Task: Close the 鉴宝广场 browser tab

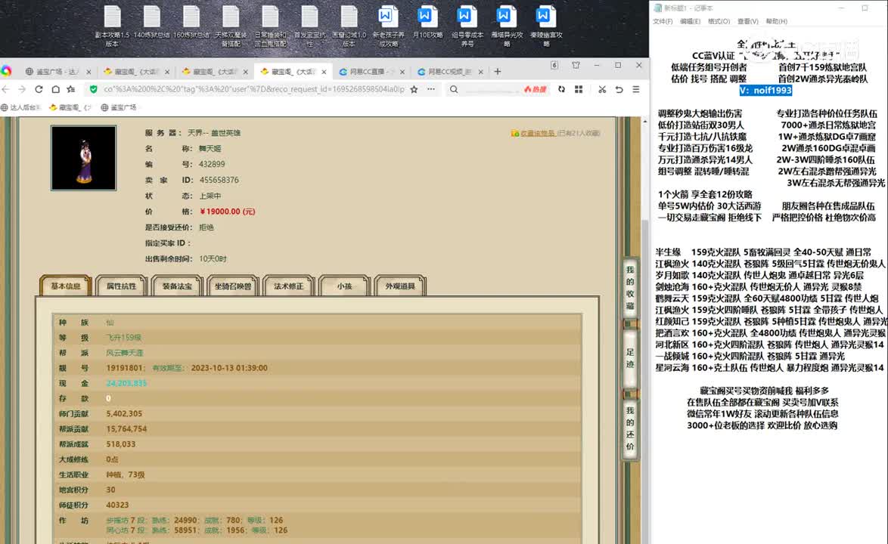Action: pyautogui.click(x=89, y=72)
